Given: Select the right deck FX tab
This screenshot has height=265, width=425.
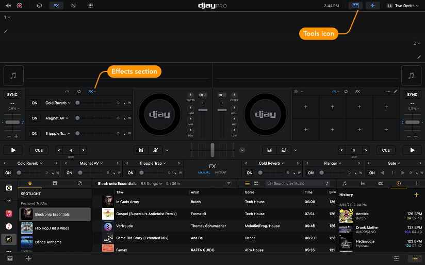Looking at the screenshot, I should tap(357, 92).
